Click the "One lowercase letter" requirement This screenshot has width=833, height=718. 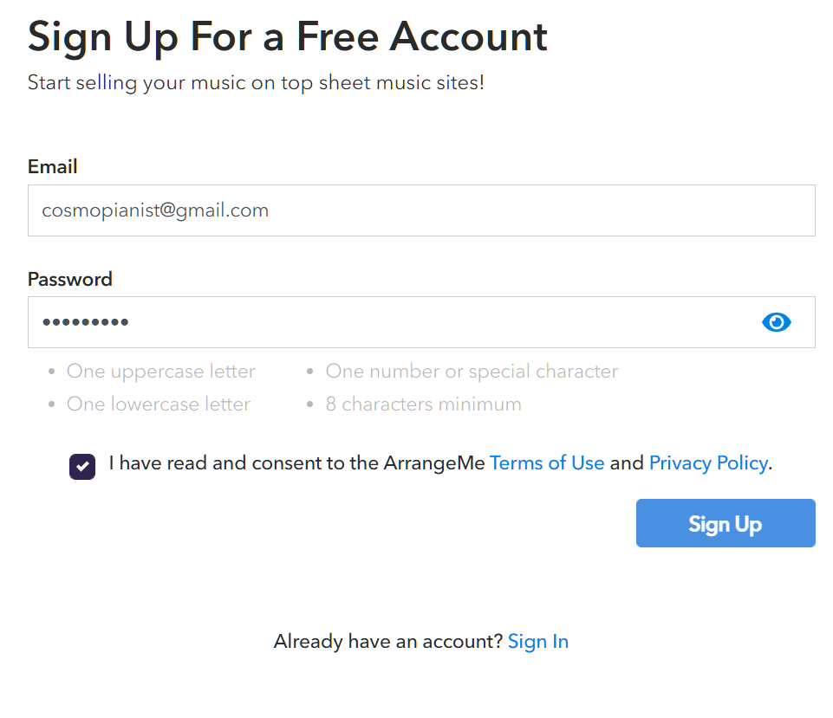(159, 404)
